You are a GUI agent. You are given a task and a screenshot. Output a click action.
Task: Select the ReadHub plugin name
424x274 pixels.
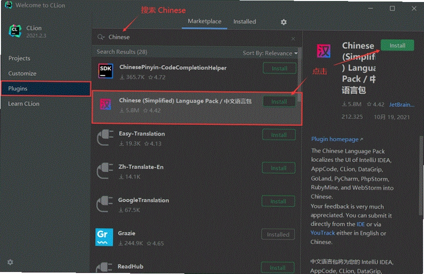click(x=130, y=266)
